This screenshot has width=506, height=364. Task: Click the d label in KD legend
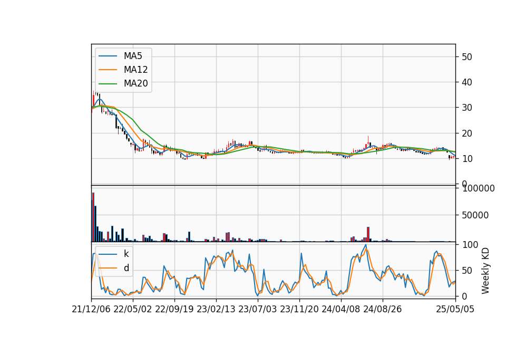[126, 268]
